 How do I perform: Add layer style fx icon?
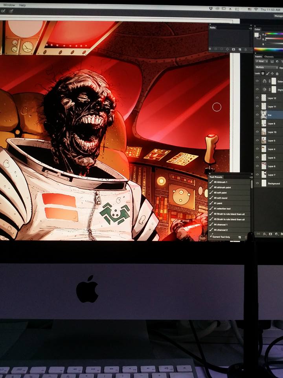point(265,234)
